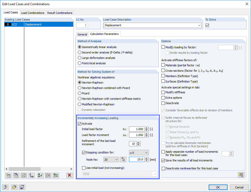The width and height of the screenshot is (251, 192).
Task: Click the load case list horizontal scrollbar
Action: point(25,169)
